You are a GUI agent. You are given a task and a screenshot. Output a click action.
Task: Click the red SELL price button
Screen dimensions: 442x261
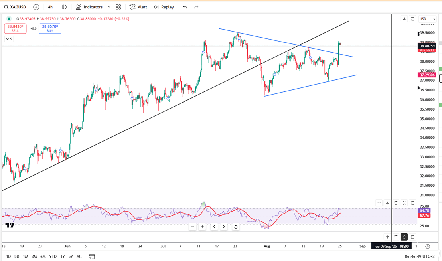(15, 28)
